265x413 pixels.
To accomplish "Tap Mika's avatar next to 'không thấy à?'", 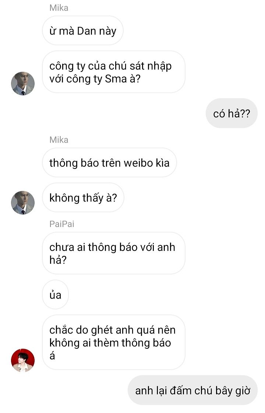I will [23, 203].
